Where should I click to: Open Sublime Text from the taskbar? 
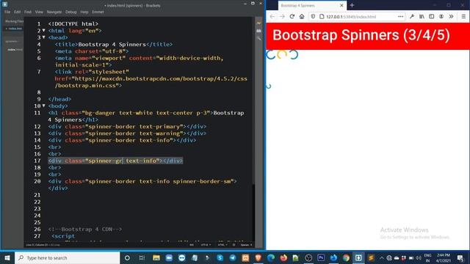371,257
